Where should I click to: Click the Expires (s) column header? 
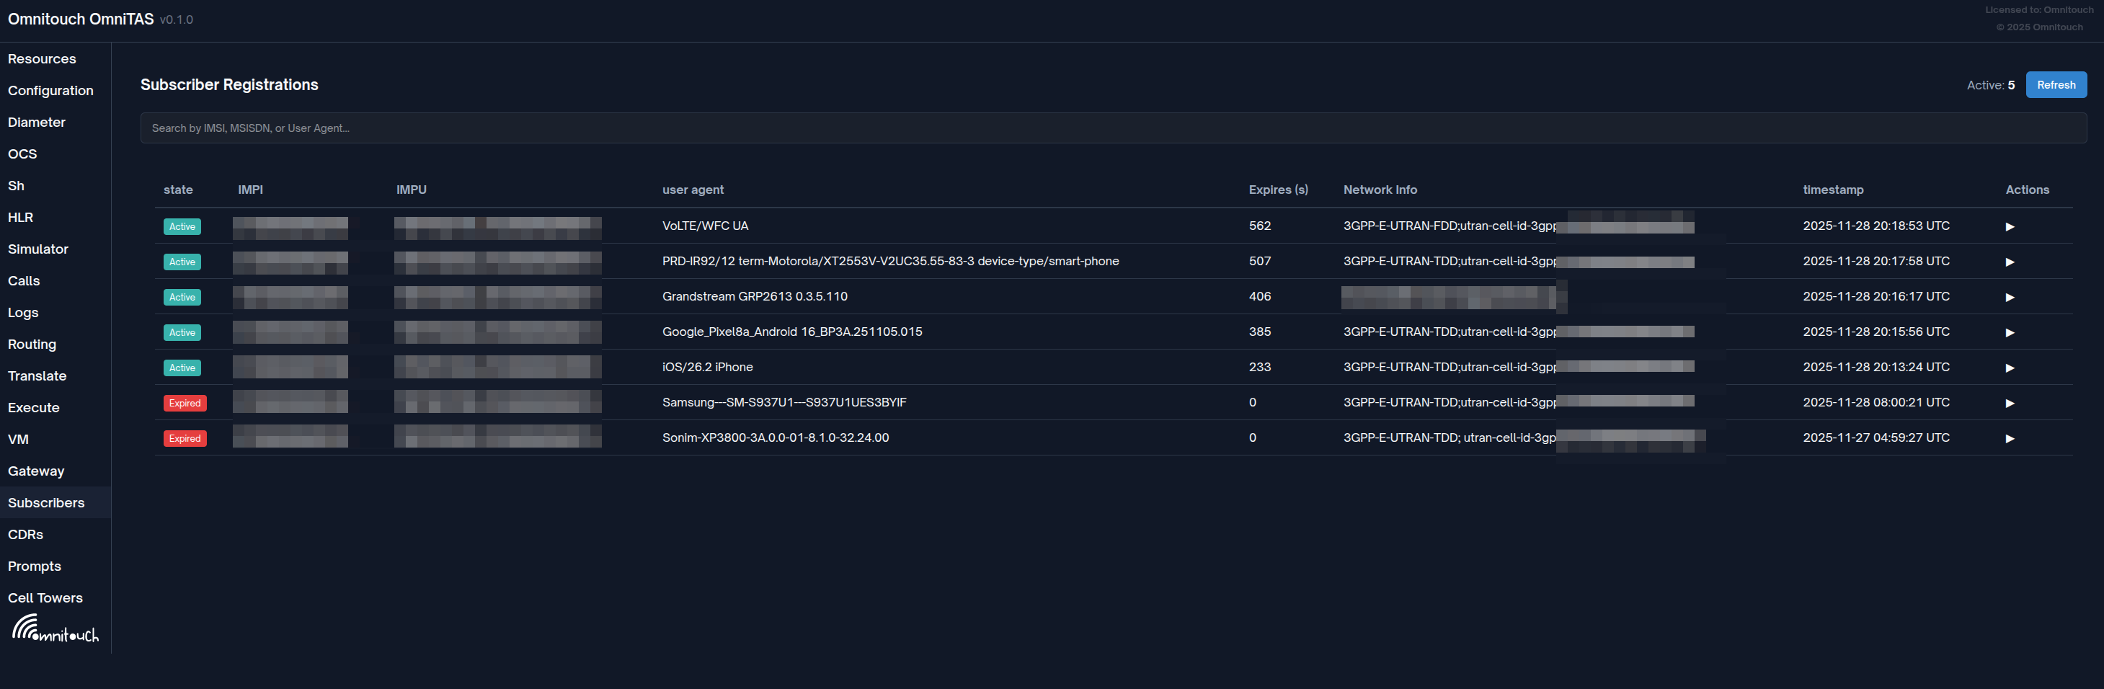[1277, 190]
